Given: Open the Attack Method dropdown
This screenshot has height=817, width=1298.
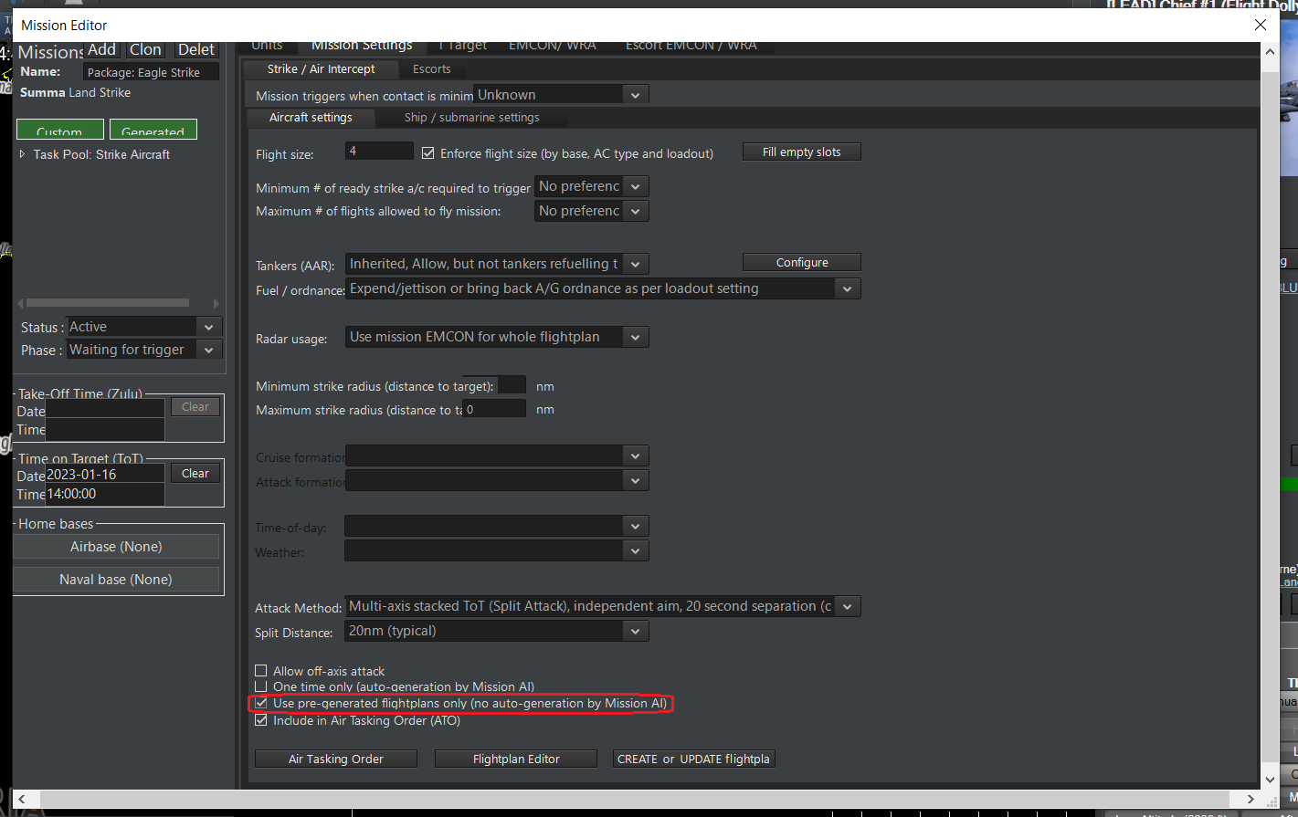Looking at the screenshot, I should (603, 606).
